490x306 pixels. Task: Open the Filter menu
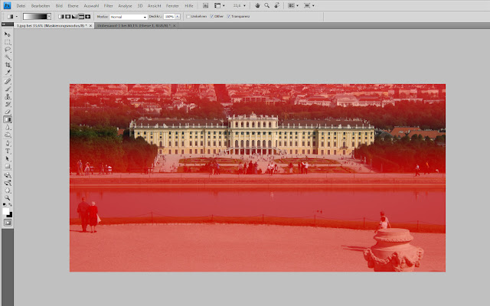coord(109,5)
